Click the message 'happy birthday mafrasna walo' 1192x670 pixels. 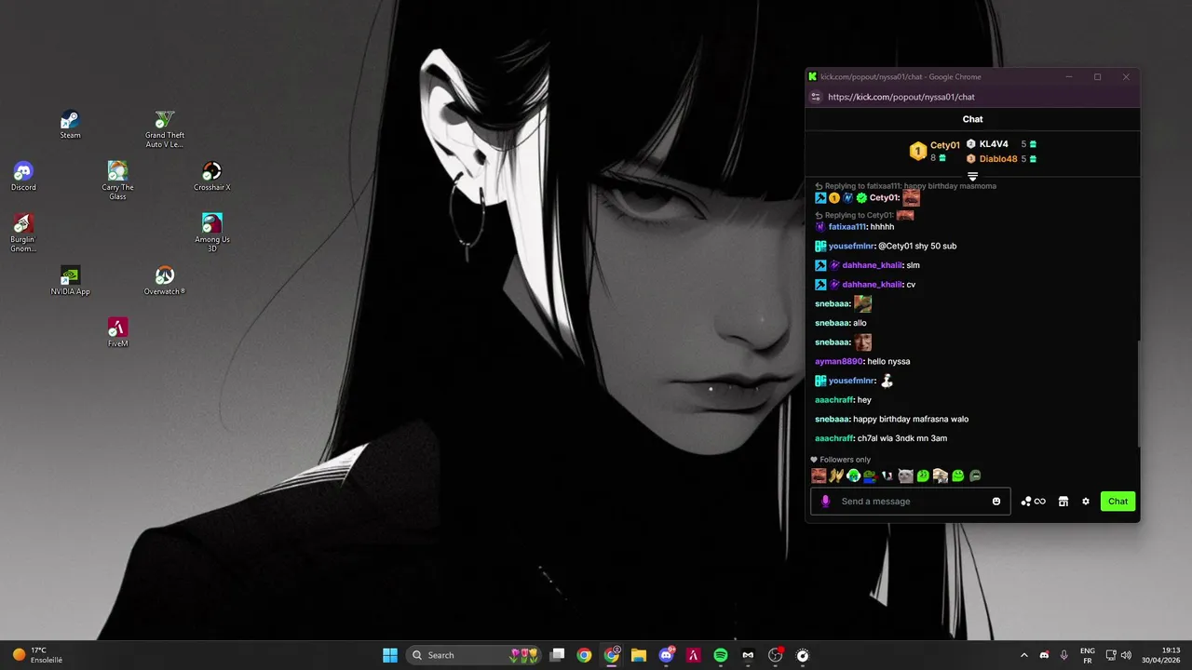tap(911, 419)
